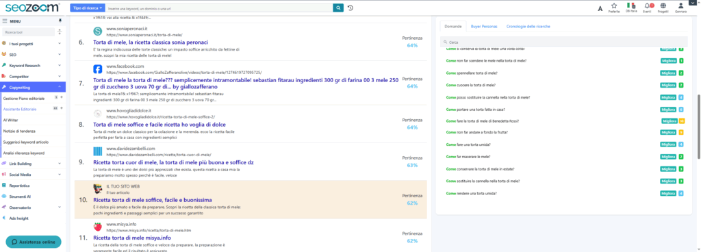This screenshot has width=701, height=252.
Task: Open Progetti globe icon
Action: tap(663, 5)
